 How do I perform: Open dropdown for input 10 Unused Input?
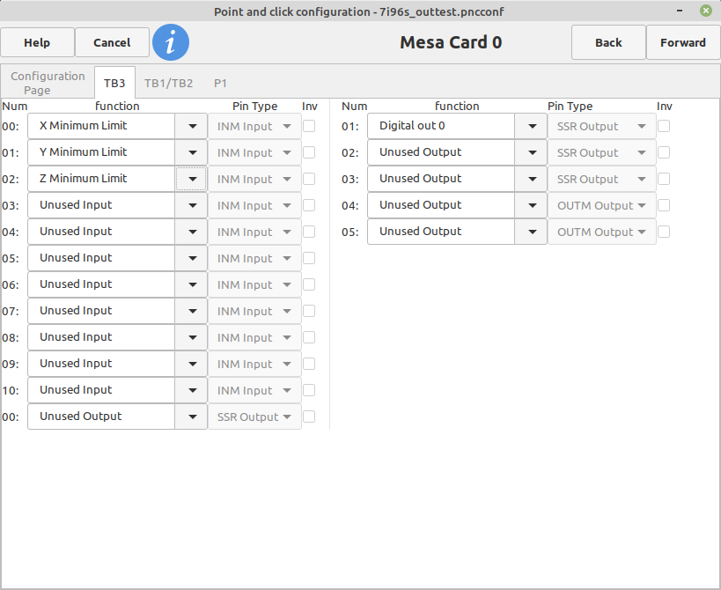(191, 390)
